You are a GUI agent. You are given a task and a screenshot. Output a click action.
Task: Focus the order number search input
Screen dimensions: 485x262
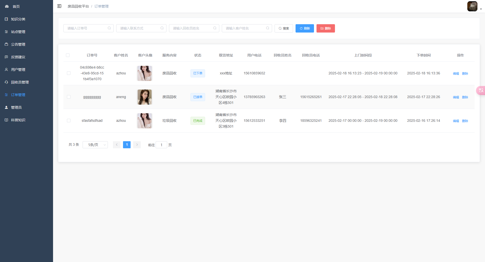click(88, 28)
